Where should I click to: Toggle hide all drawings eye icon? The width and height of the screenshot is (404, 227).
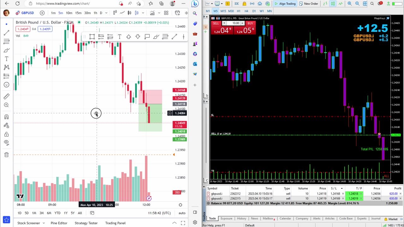(6, 143)
